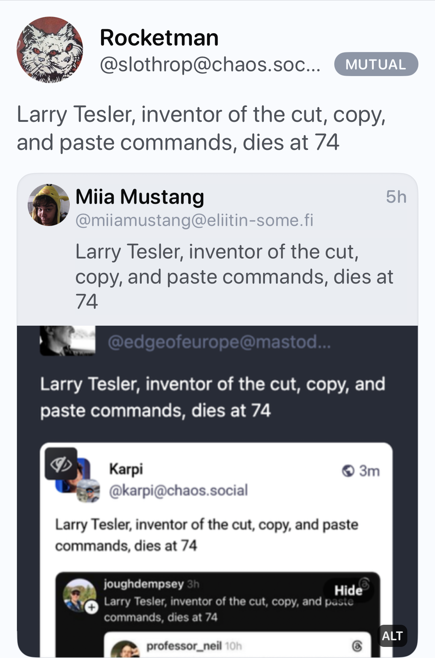Toggle the crossed-eye hide media icon
The image size is (435, 658).
(x=61, y=464)
